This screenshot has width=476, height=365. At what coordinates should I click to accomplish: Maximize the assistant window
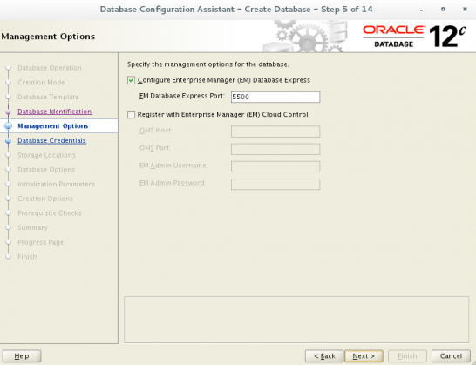pos(443,9)
